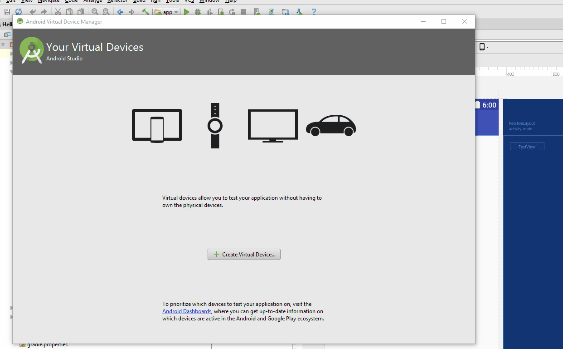The width and height of the screenshot is (563, 349).
Task: Click the Sync Project with Gradle icon
Action: point(271,12)
